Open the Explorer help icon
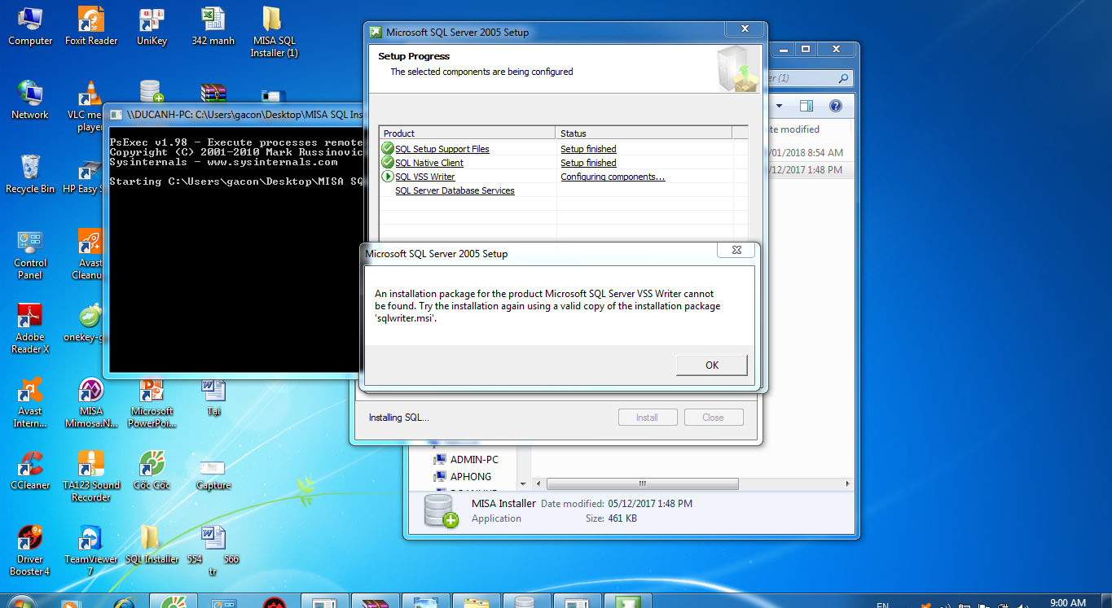The width and height of the screenshot is (1112, 608). 835,106
